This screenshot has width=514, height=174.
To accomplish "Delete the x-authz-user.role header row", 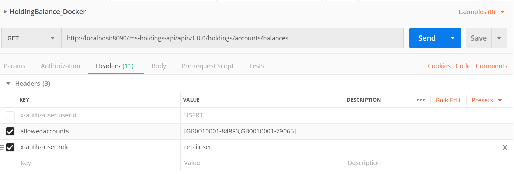I will (505, 147).
